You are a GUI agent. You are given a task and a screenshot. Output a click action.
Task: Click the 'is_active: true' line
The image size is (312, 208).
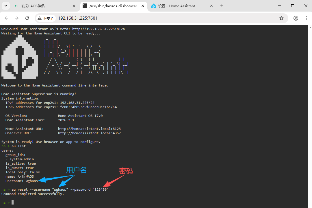(x=21, y=163)
